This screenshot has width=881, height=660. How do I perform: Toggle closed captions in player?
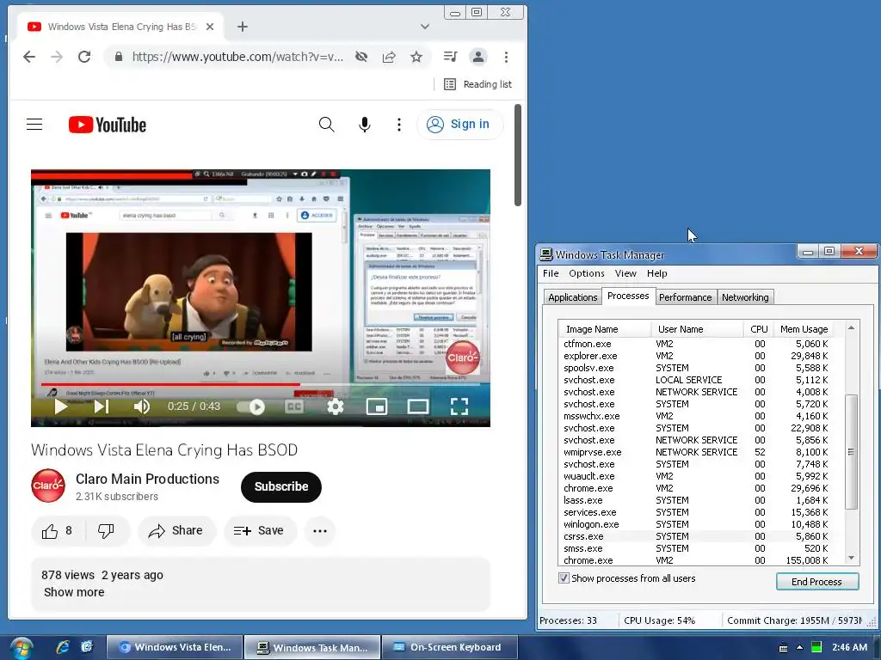click(x=294, y=406)
